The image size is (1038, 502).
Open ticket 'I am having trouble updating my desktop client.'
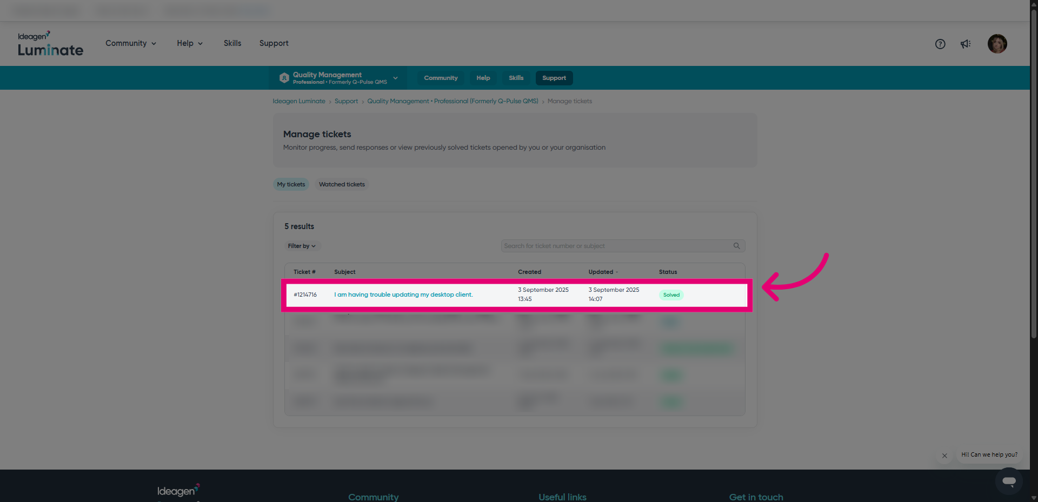(403, 294)
